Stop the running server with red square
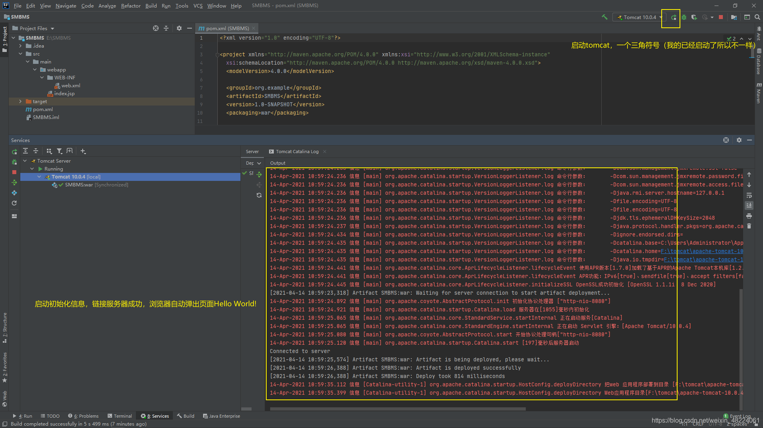The width and height of the screenshot is (763, 428). click(721, 17)
